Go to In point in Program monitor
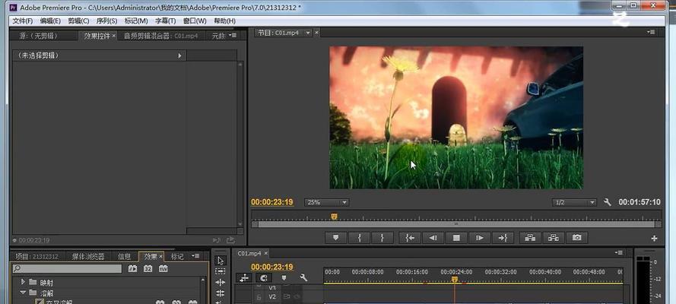This screenshot has height=304, width=676. point(410,238)
